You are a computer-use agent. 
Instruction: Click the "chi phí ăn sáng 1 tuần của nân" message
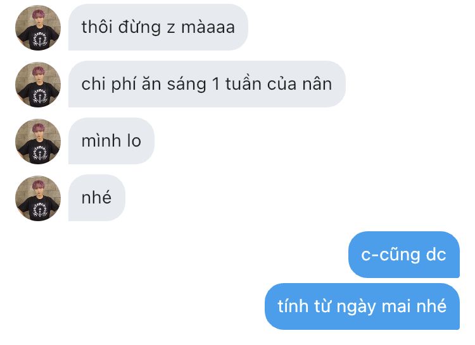pyautogui.click(x=207, y=84)
